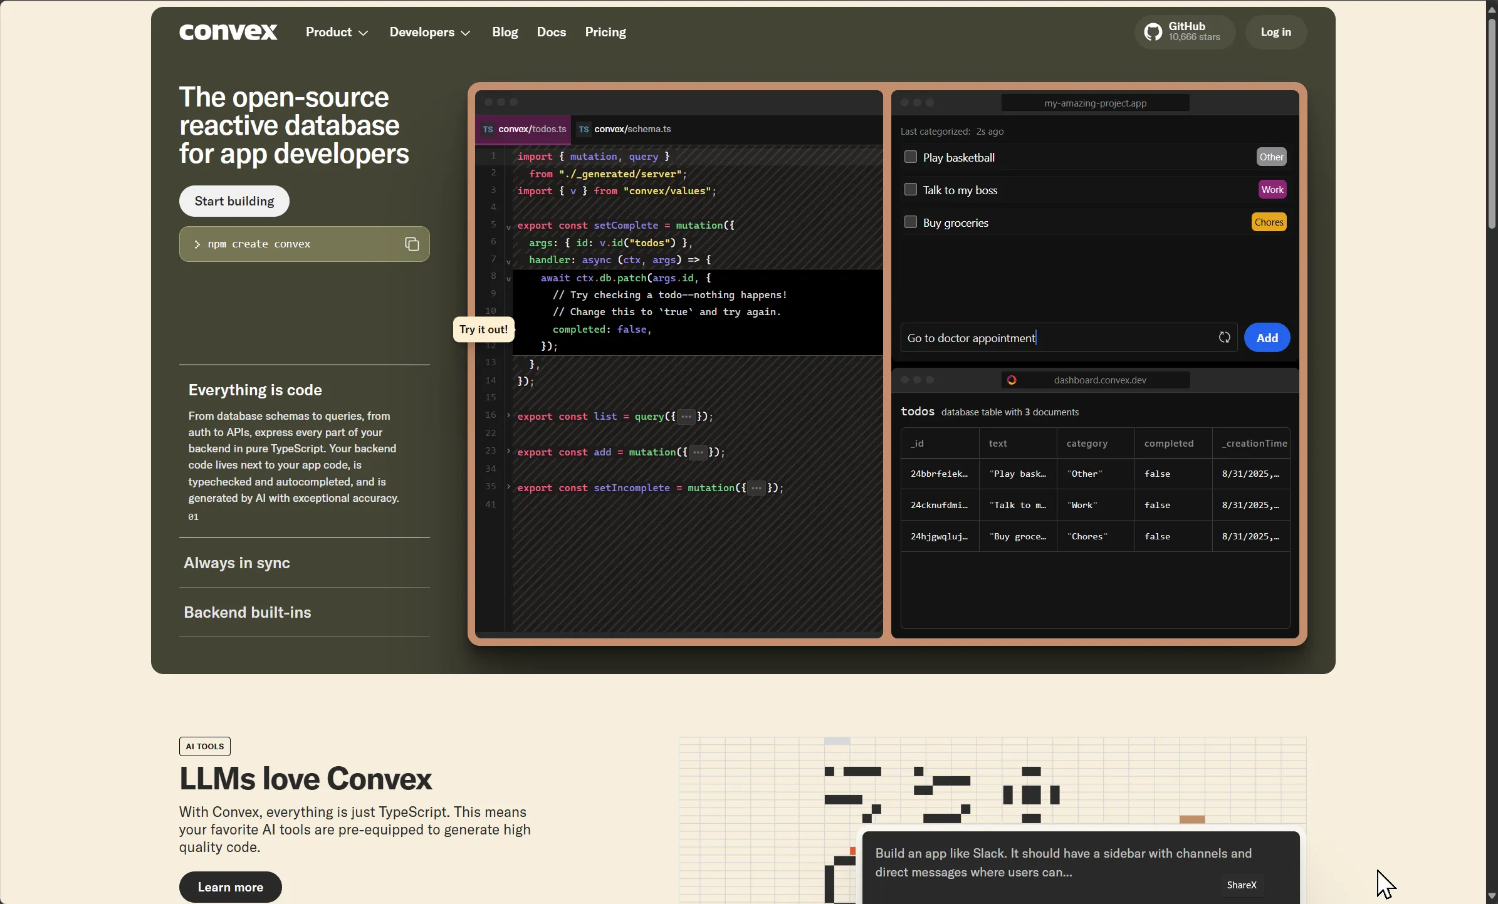Click the "Chores" category table cell

point(1096,536)
